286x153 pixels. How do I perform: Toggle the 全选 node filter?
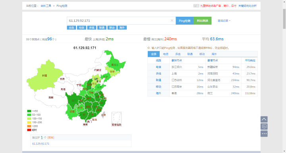tap(71, 27)
